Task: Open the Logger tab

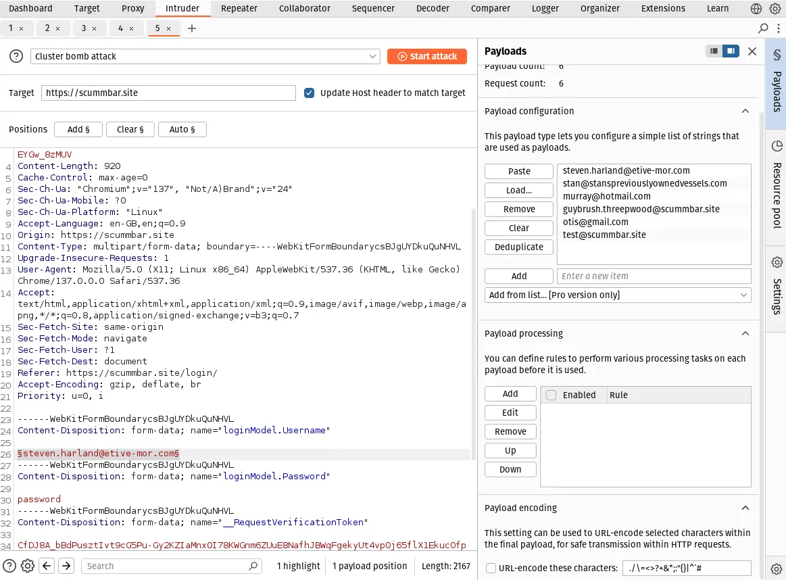Action: pyautogui.click(x=545, y=9)
